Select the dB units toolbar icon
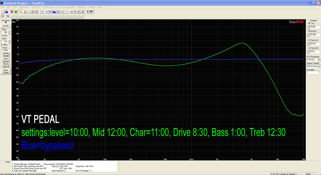321x175 pixels. click(75, 12)
